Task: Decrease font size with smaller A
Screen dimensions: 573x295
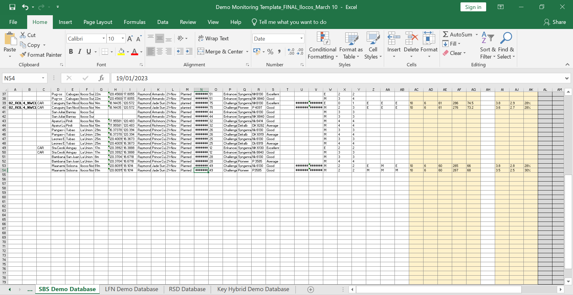Action: (139, 39)
